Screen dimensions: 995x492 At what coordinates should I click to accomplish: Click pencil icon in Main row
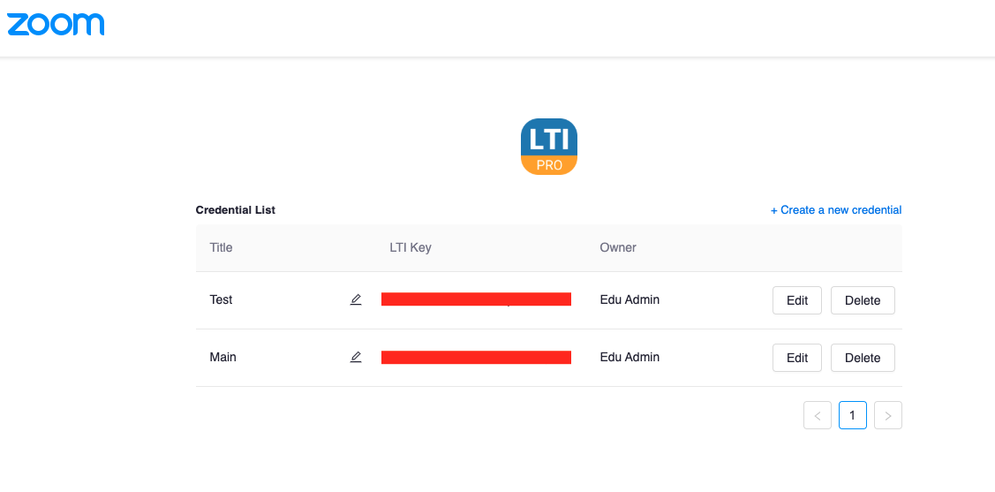pyautogui.click(x=355, y=358)
